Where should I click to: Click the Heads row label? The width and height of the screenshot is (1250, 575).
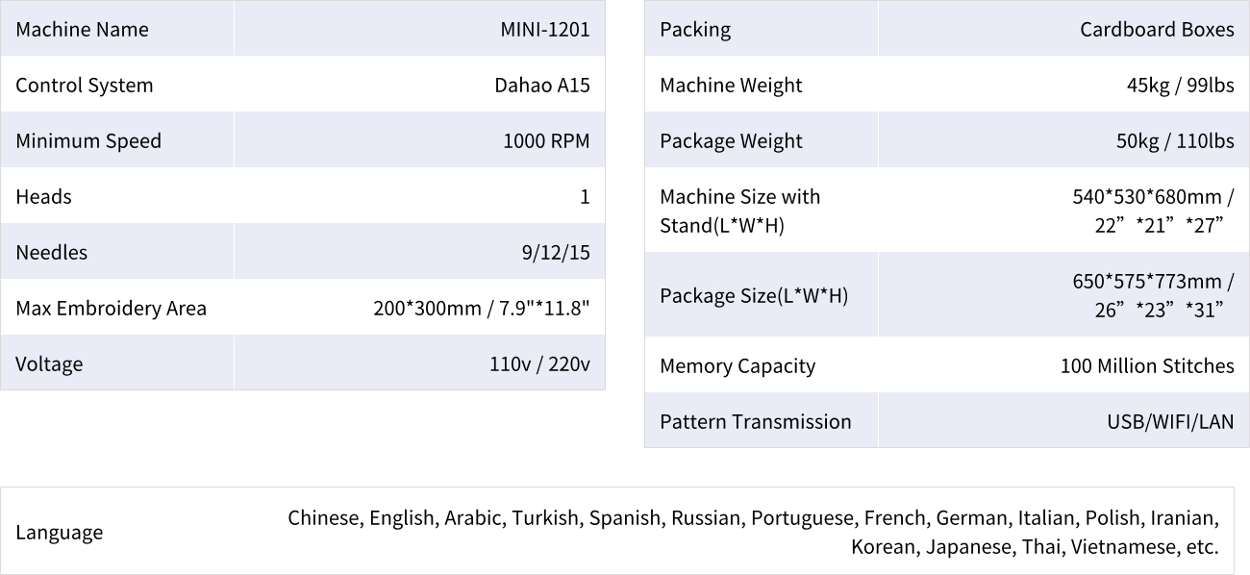click(x=44, y=196)
